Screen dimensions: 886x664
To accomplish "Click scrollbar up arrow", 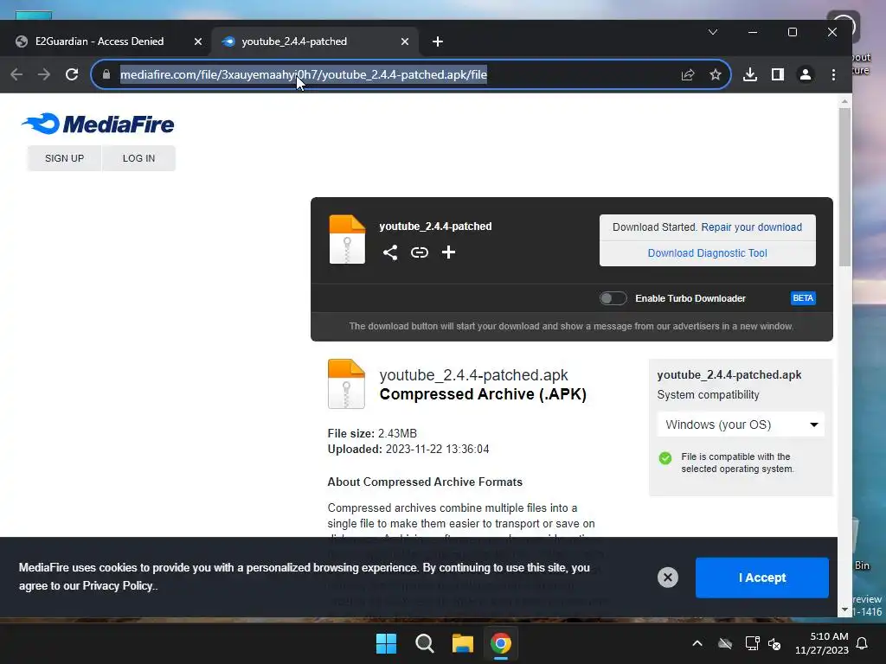I will [x=844, y=102].
